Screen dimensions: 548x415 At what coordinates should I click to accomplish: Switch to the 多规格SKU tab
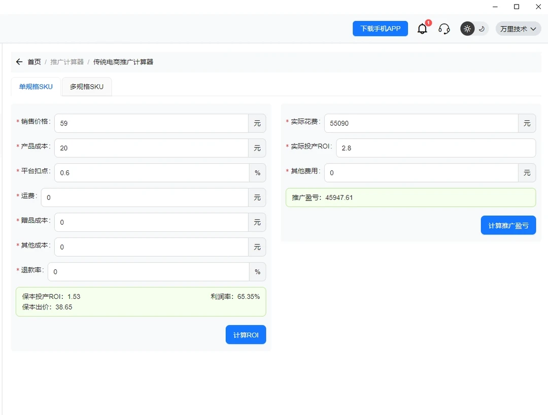pyautogui.click(x=87, y=87)
